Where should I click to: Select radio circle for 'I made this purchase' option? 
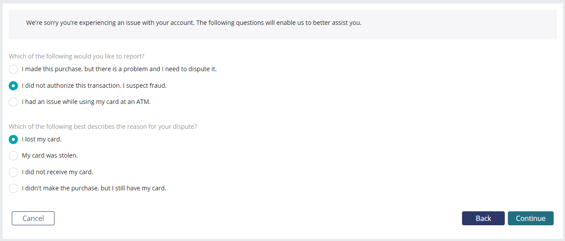click(14, 69)
